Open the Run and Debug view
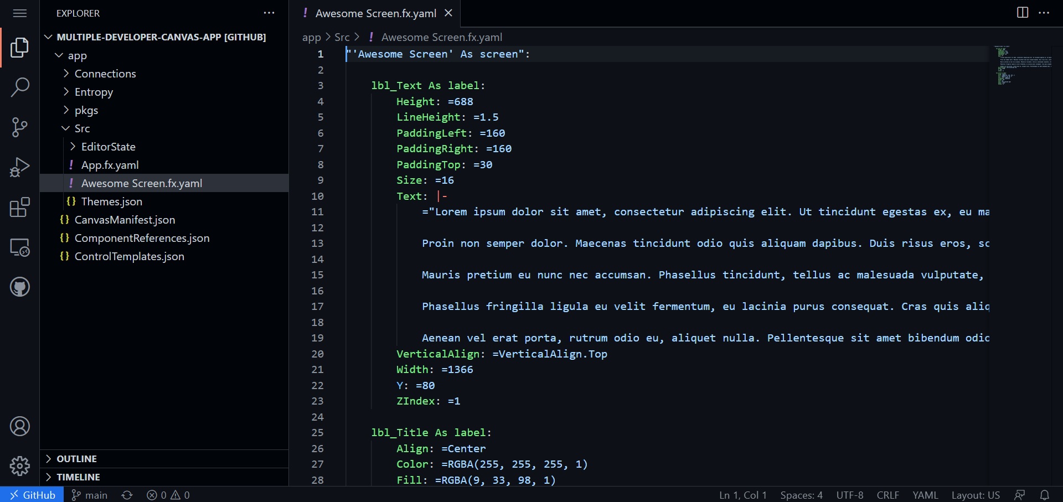This screenshot has height=502, width=1063. [20, 167]
